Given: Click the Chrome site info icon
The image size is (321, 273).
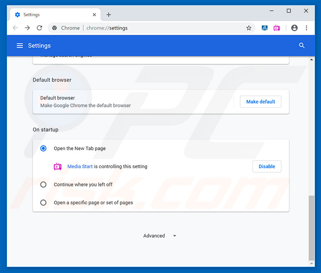Looking at the screenshot, I should coord(54,28).
